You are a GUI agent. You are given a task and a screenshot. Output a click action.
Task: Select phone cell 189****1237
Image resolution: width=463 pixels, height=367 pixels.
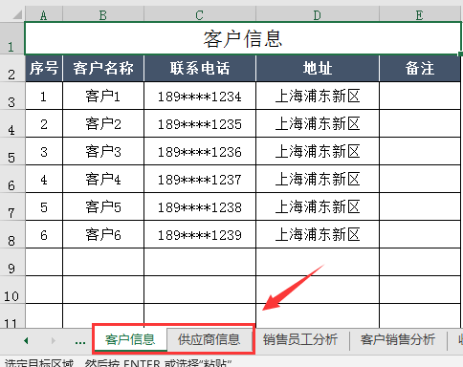[x=200, y=179]
